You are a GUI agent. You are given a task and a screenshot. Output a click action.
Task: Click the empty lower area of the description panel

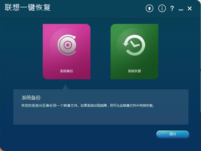(101, 116)
